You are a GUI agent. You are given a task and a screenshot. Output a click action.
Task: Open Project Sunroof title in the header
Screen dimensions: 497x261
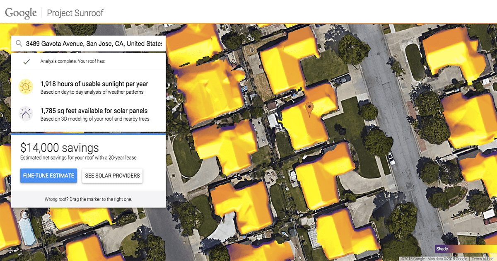coord(75,13)
